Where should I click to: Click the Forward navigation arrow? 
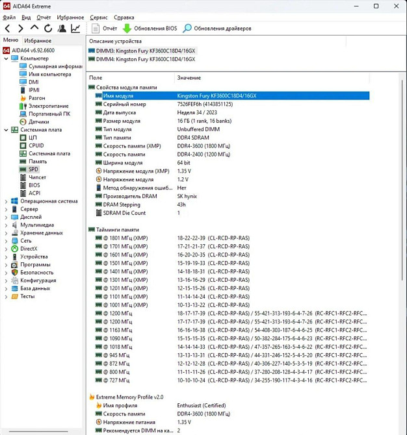[20, 29]
